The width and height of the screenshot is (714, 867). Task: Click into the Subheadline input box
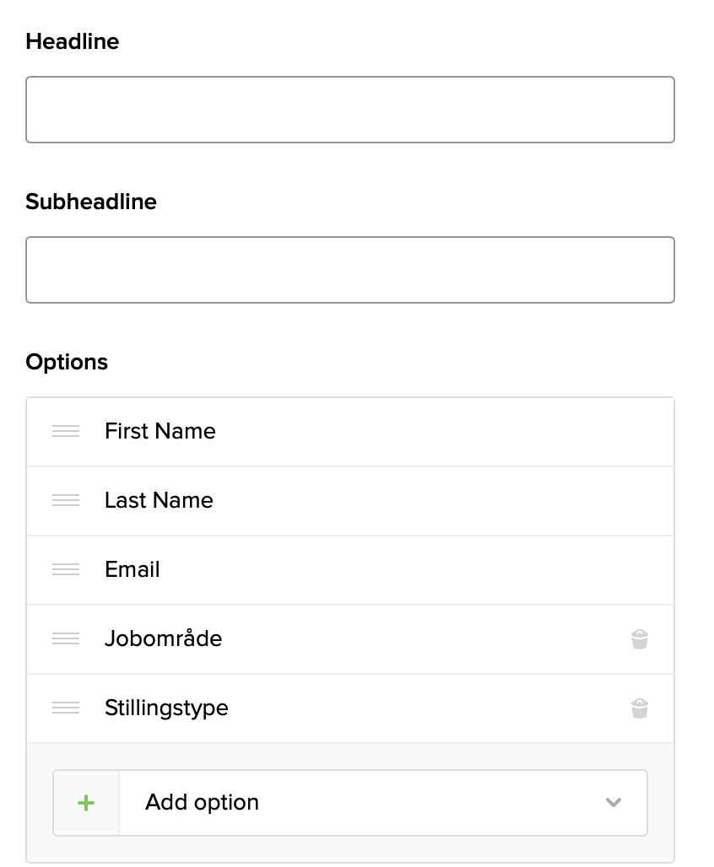[350, 270]
